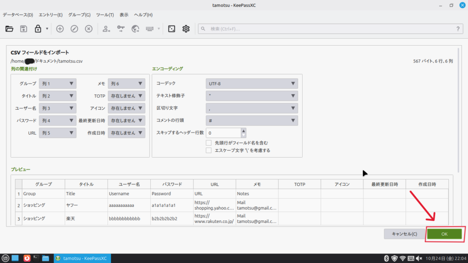Enable 先頭行がフィールド名を含む checkbox
Screen dimensions: 468x263
point(209,143)
